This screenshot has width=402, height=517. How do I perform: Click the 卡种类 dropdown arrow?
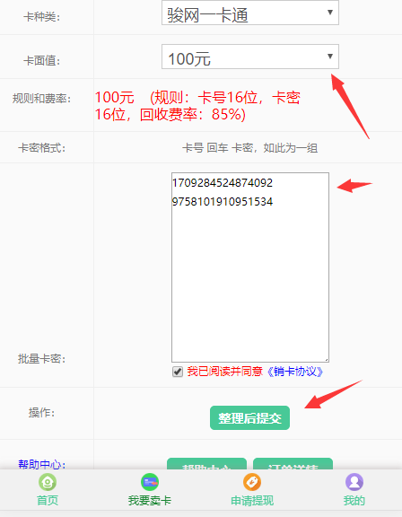330,13
